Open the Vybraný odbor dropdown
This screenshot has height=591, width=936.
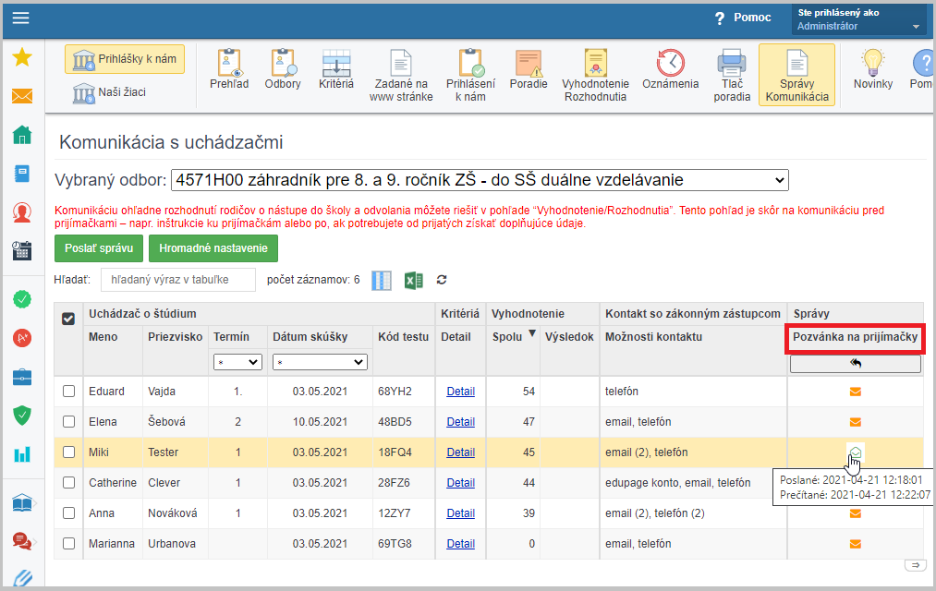(480, 180)
